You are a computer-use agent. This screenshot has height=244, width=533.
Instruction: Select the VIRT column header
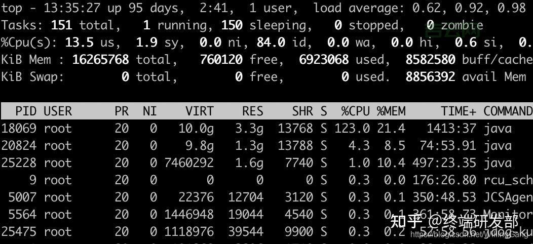[200, 111]
